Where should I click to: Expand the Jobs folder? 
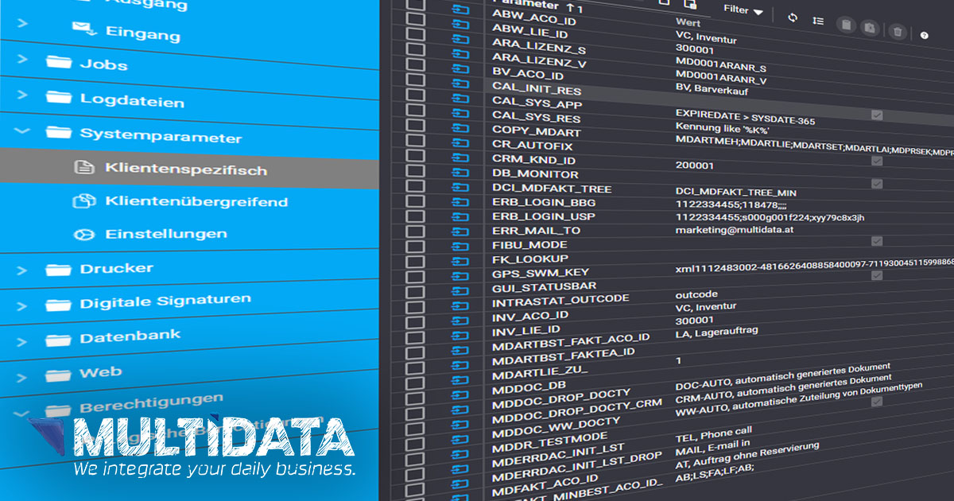pyautogui.click(x=103, y=64)
